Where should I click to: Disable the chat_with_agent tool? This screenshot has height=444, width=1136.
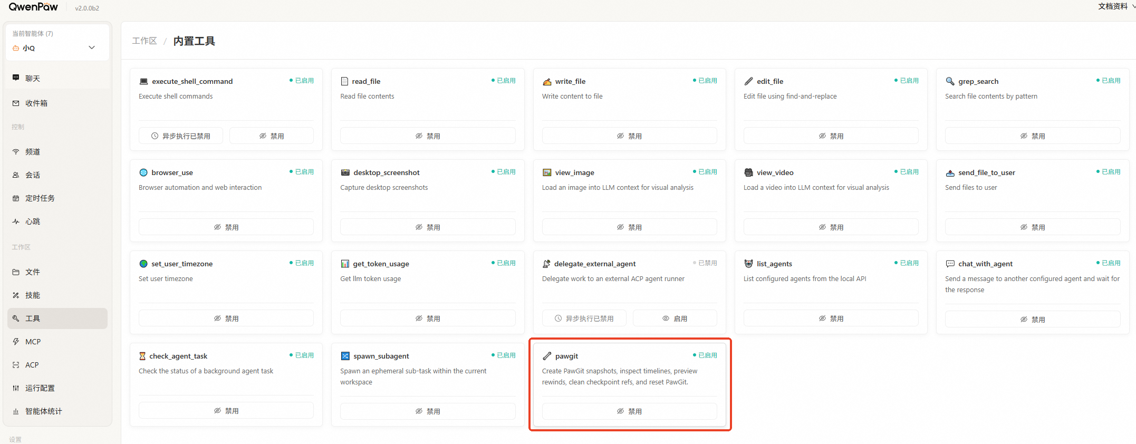(x=1033, y=319)
